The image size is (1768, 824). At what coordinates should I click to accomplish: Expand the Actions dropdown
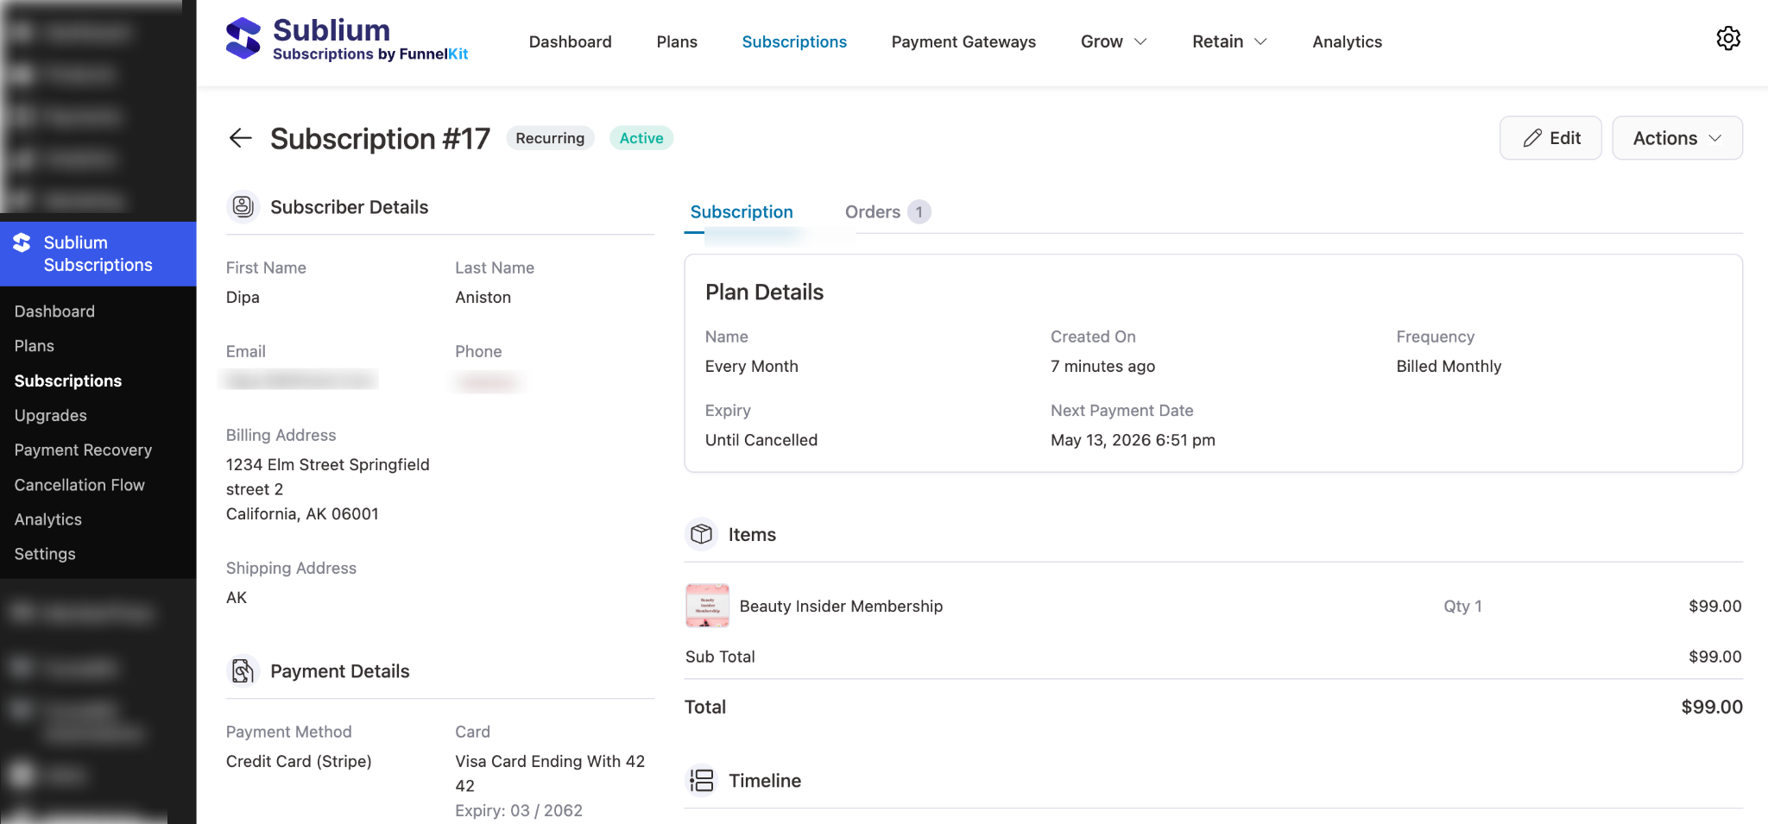[x=1675, y=137]
